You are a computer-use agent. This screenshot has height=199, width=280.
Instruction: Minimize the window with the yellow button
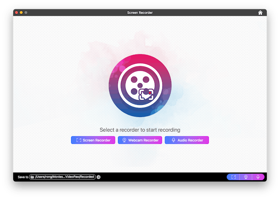(21, 13)
